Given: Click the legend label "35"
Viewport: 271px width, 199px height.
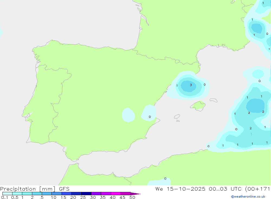Looking at the screenshot, I should click(x=103, y=197).
